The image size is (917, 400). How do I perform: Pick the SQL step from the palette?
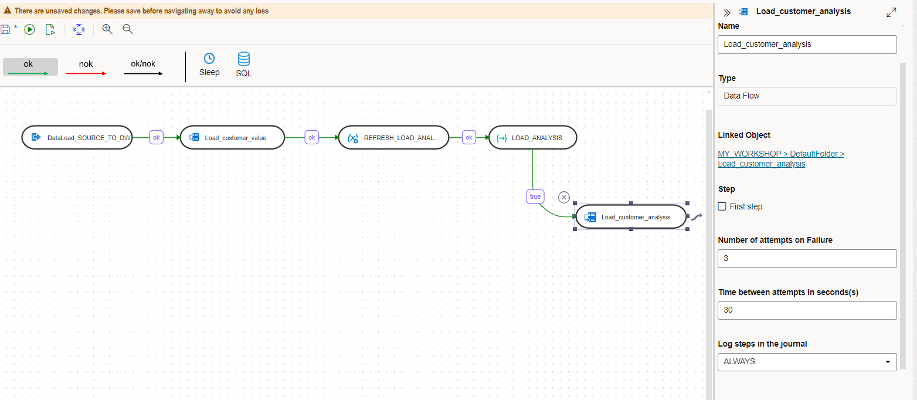pyautogui.click(x=244, y=65)
